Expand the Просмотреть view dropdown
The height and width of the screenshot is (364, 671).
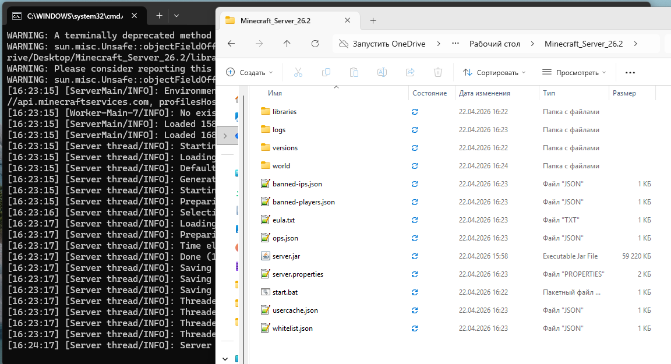click(574, 72)
